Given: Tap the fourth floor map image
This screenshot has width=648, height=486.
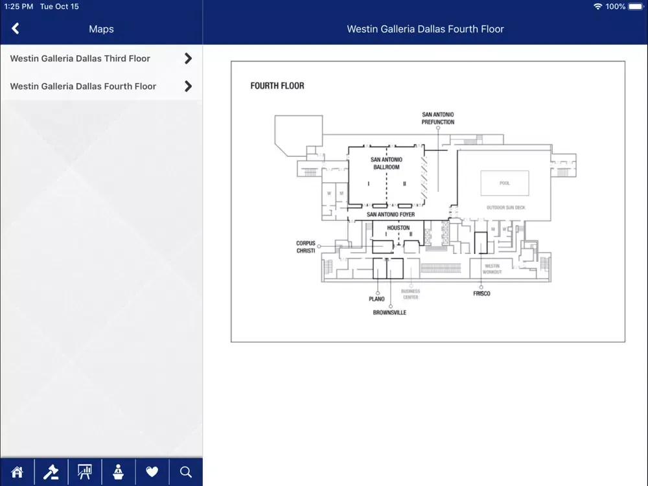Looking at the screenshot, I should click(x=428, y=202).
